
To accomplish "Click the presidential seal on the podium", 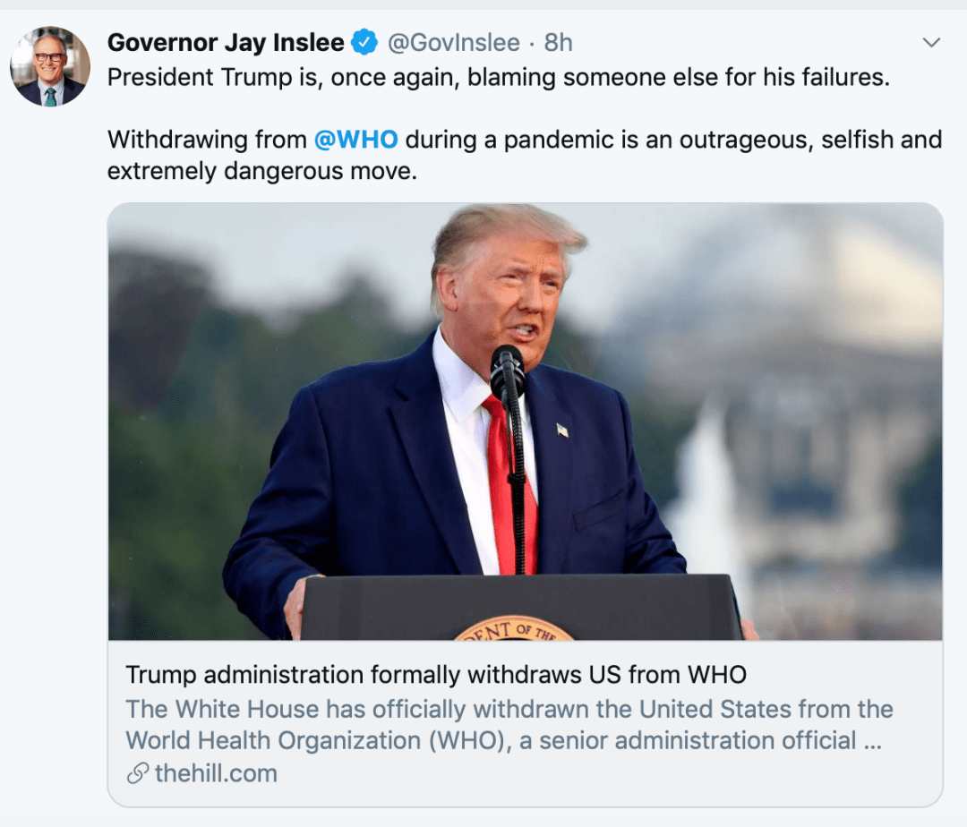I will point(514,628).
